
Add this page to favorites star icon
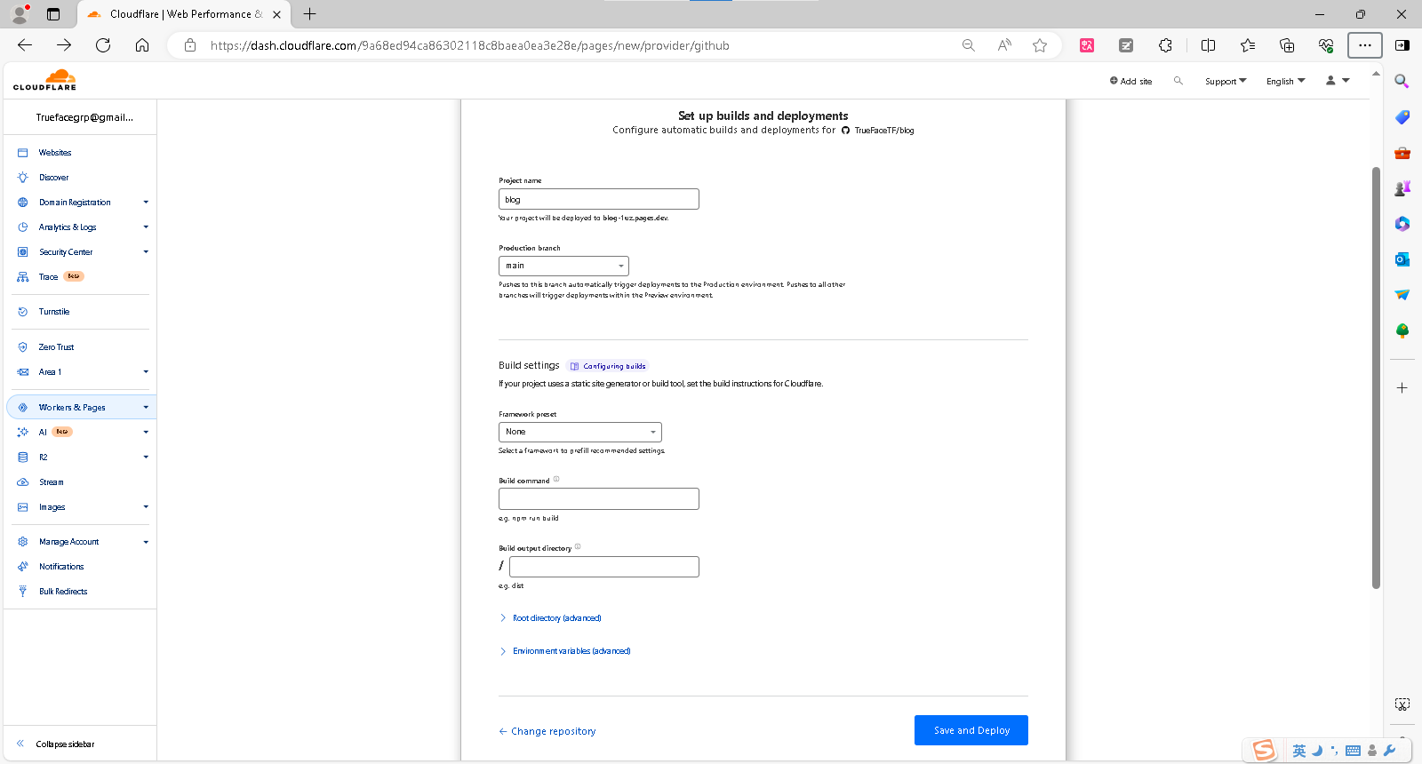tap(1040, 45)
